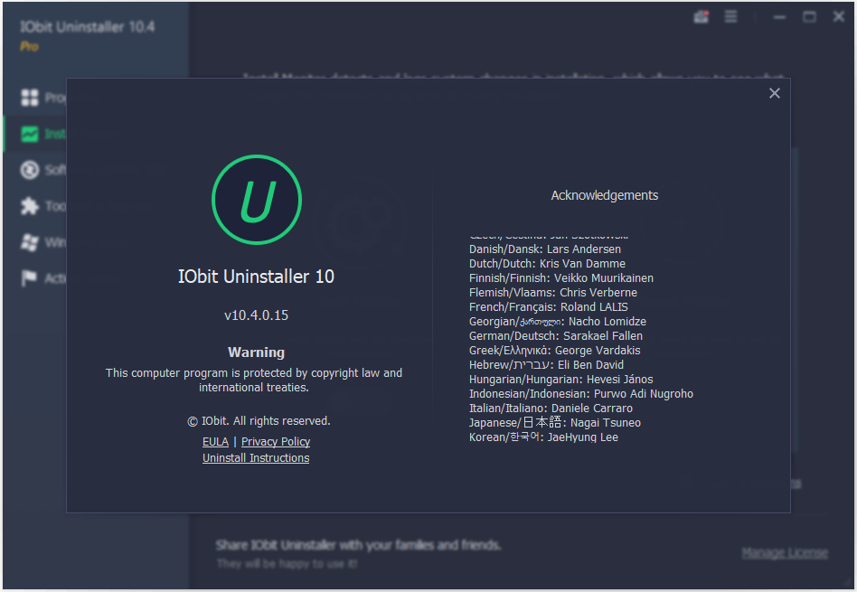Select the Italian/Italiano: Daniele Carraro line

(x=551, y=409)
